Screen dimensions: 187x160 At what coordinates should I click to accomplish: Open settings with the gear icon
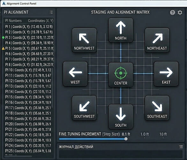click(x=180, y=12)
